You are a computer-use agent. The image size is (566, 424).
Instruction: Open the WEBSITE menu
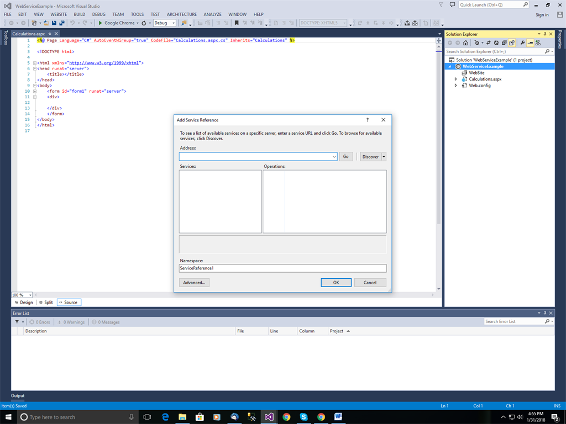pos(59,14)
